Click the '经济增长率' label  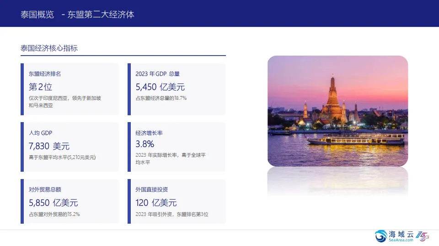click(x=149, y=133)
